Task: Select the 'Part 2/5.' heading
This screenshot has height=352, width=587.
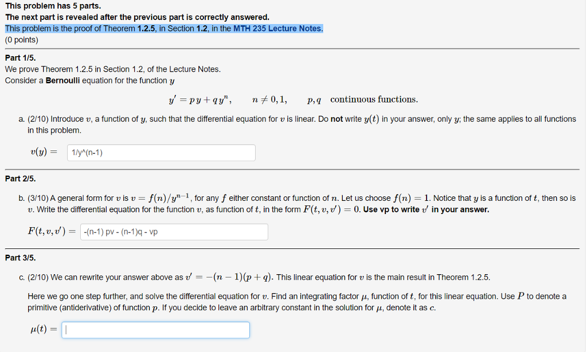Action: [21, 179]
